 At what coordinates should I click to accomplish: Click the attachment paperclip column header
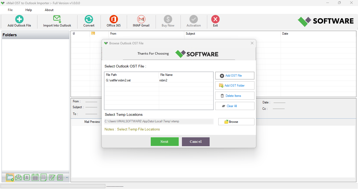click(x=74, y=33)
